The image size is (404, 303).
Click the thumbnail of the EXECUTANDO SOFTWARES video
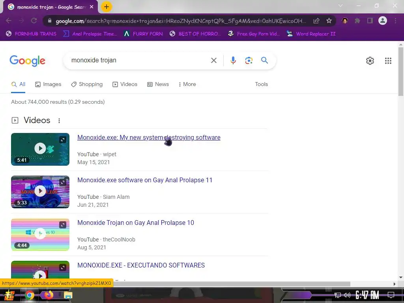(40, 271)
